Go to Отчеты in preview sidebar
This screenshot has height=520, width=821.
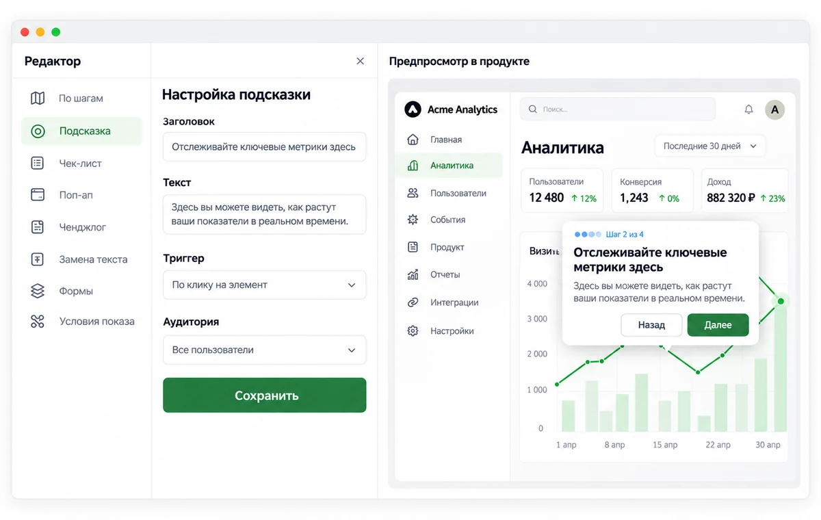point(449,274)
